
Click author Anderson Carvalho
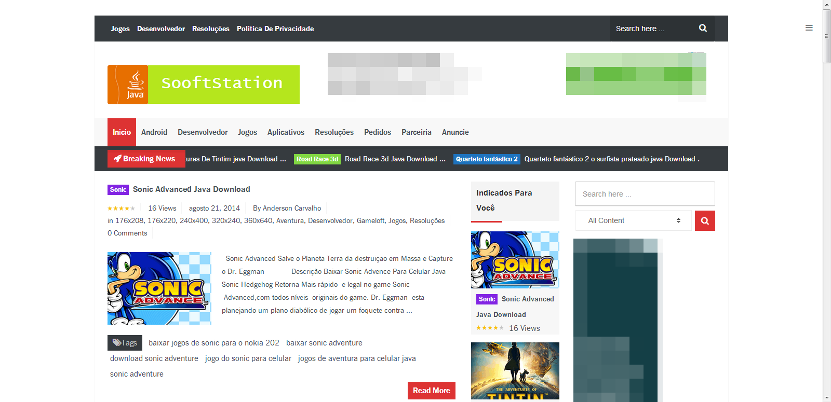click(292, 209)
